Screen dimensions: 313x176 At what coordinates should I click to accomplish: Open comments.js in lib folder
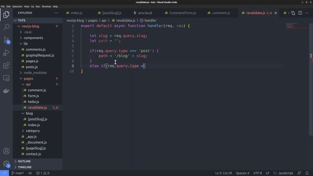pos(38,49)
